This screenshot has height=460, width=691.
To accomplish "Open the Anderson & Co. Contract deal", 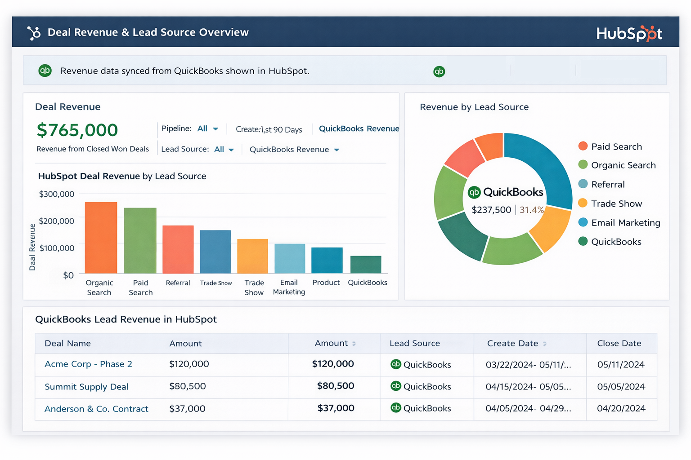I will pos(96,409).
